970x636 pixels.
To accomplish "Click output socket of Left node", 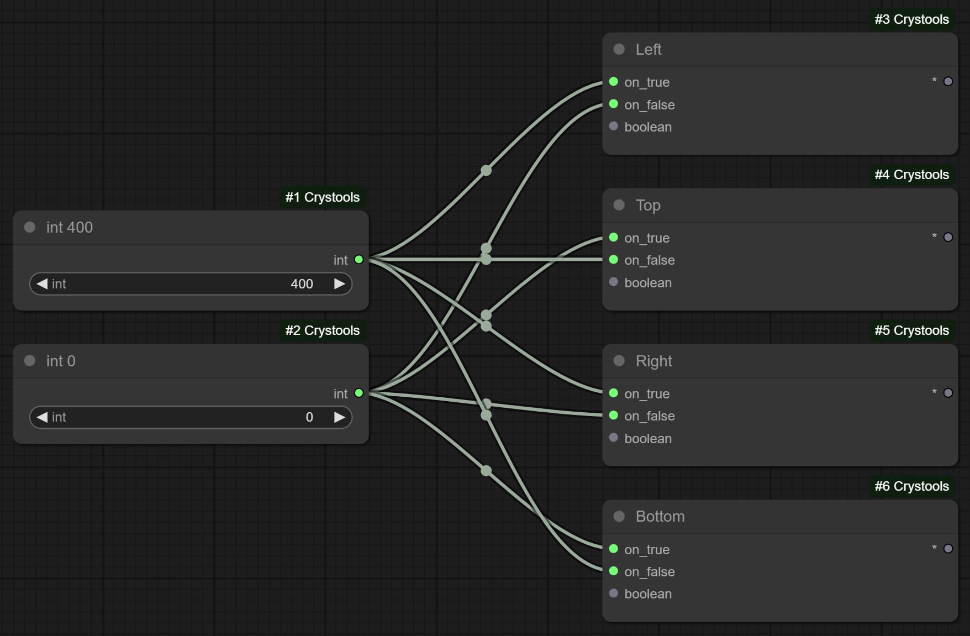I will point(948,81).
